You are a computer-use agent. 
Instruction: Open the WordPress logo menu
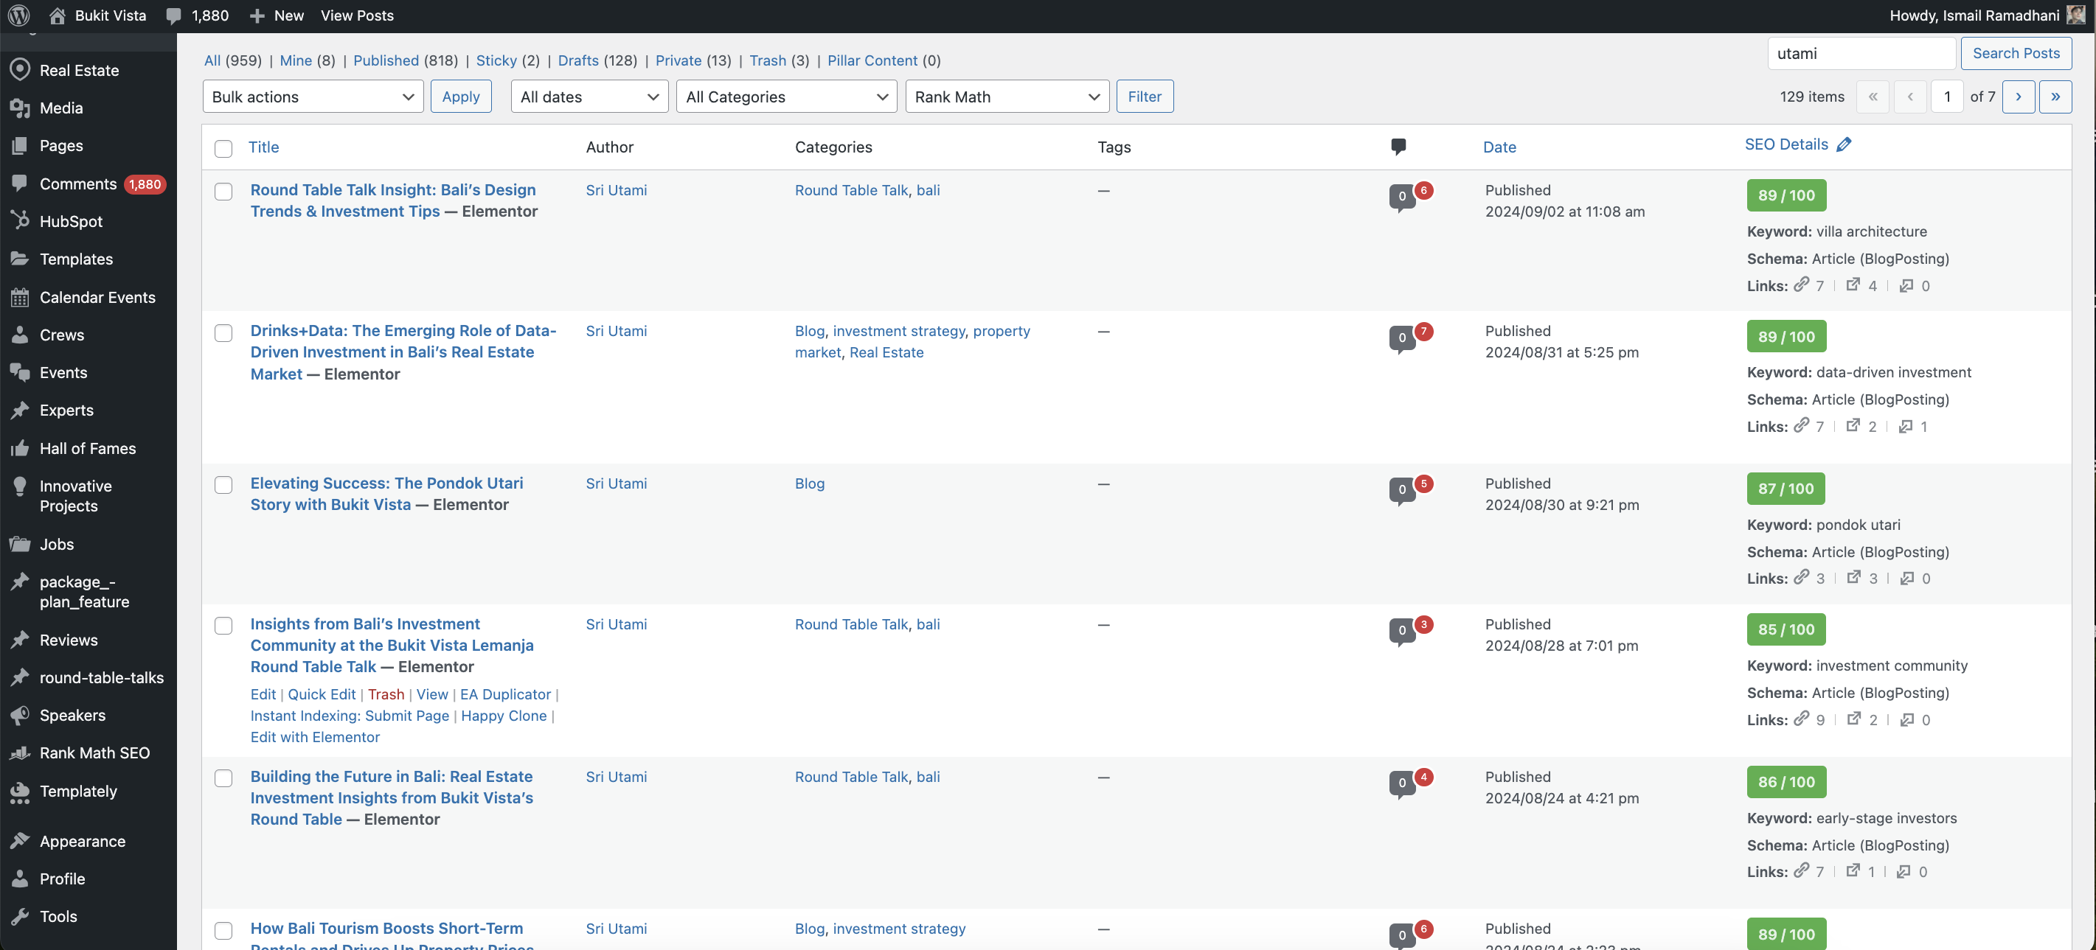(18, 15)
